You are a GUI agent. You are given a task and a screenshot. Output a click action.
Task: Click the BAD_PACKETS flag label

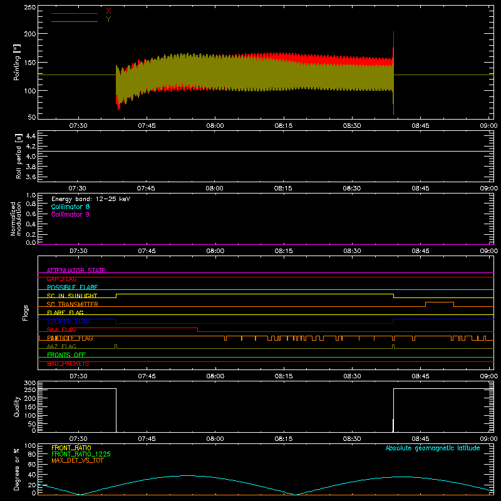click(68, 364)
